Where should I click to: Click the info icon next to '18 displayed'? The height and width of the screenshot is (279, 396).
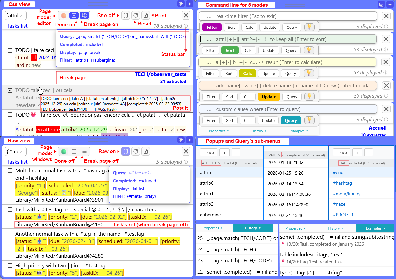click(x=186, y=26)
